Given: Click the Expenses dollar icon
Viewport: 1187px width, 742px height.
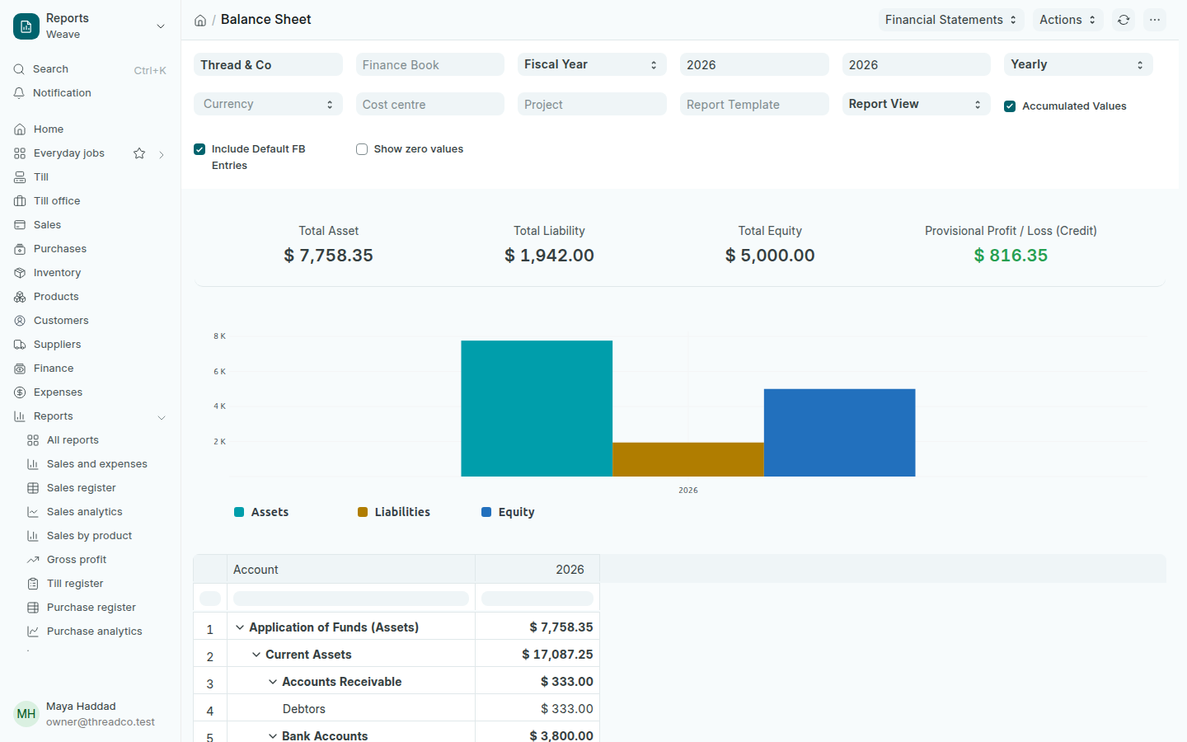Looking at the screenshot, I should pyautogui.click(x=20, y=392).
